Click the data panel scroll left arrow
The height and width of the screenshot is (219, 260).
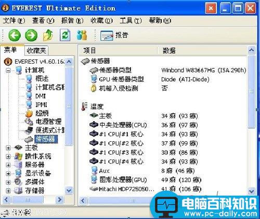click(83, 201)
